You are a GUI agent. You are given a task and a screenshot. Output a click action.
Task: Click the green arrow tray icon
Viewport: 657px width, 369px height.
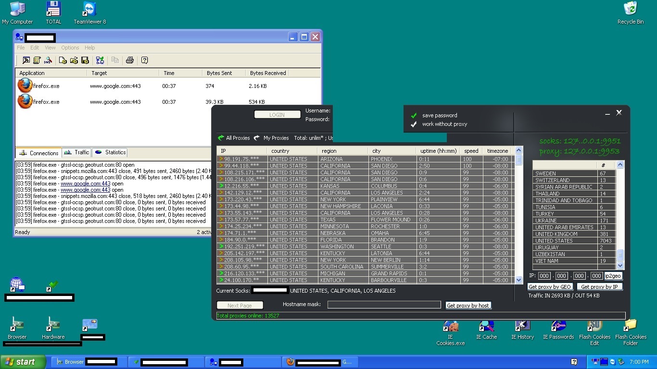coord(621,362)
